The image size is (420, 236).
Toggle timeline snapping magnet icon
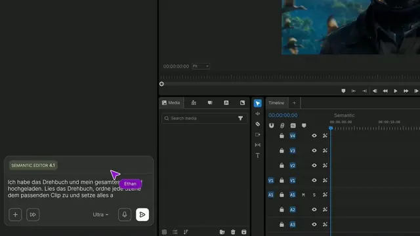point(271,125)
